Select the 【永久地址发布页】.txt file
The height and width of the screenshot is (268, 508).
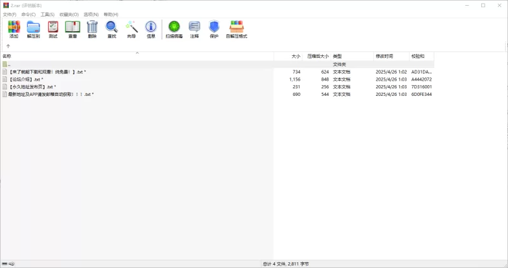32,87
